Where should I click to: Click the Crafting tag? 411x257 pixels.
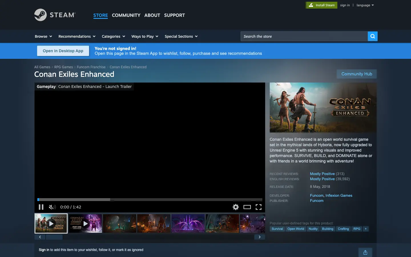tap(343, 229)
